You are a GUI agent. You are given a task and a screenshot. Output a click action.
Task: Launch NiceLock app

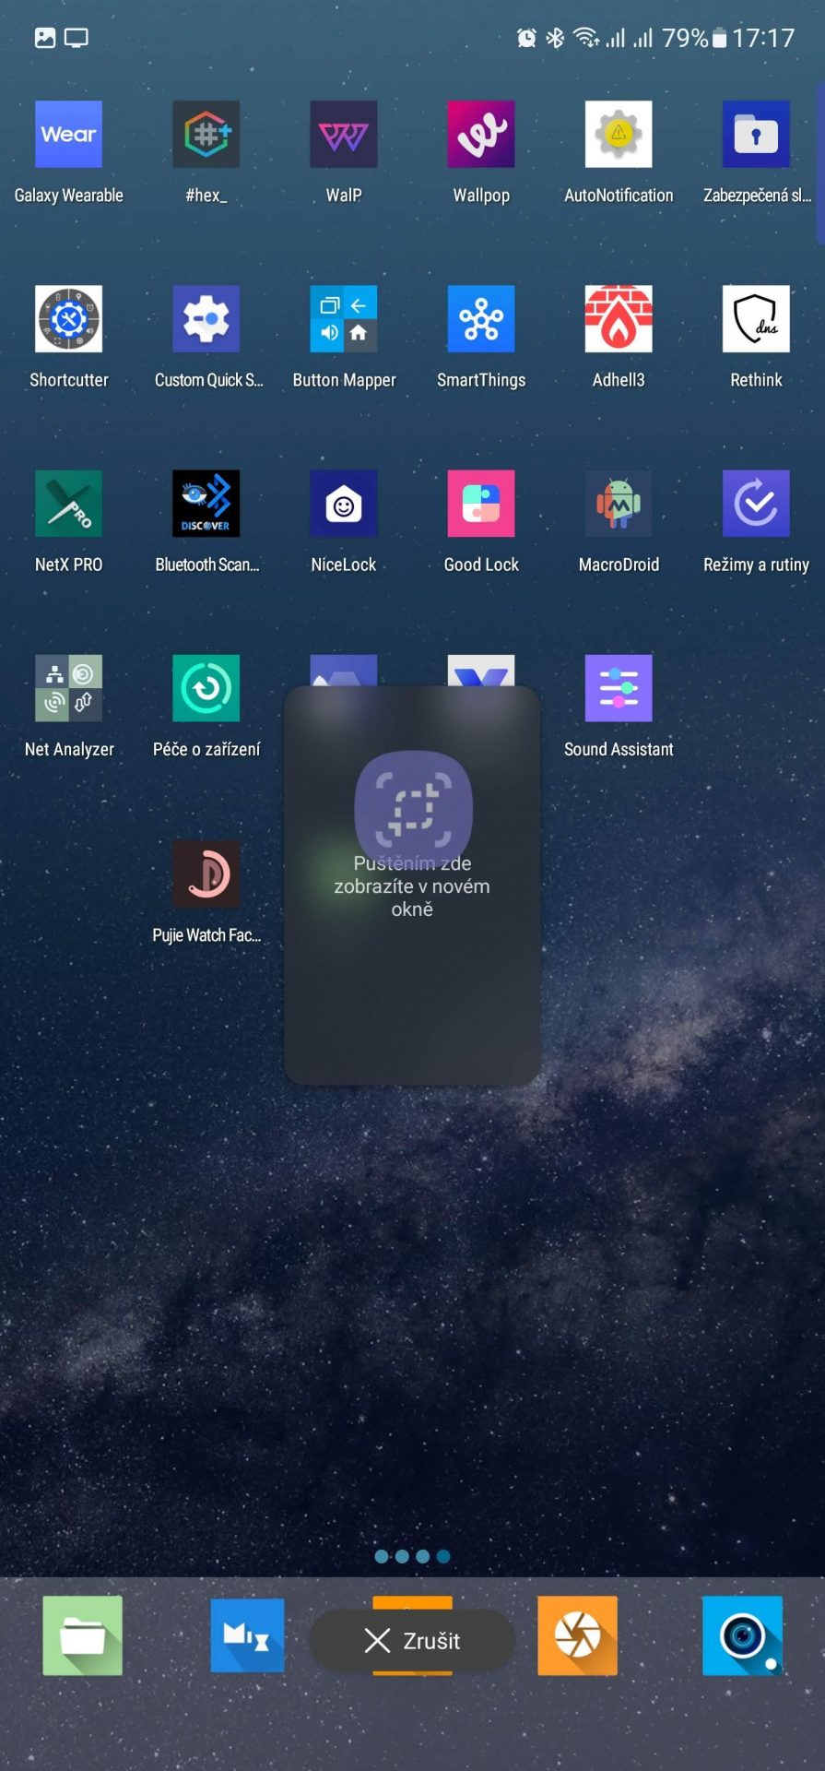click(343, 504)
